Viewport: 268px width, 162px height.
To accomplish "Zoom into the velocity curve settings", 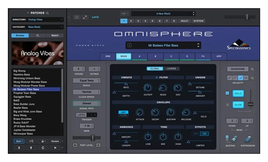I will pyautogui.click(x=252, y=78).
